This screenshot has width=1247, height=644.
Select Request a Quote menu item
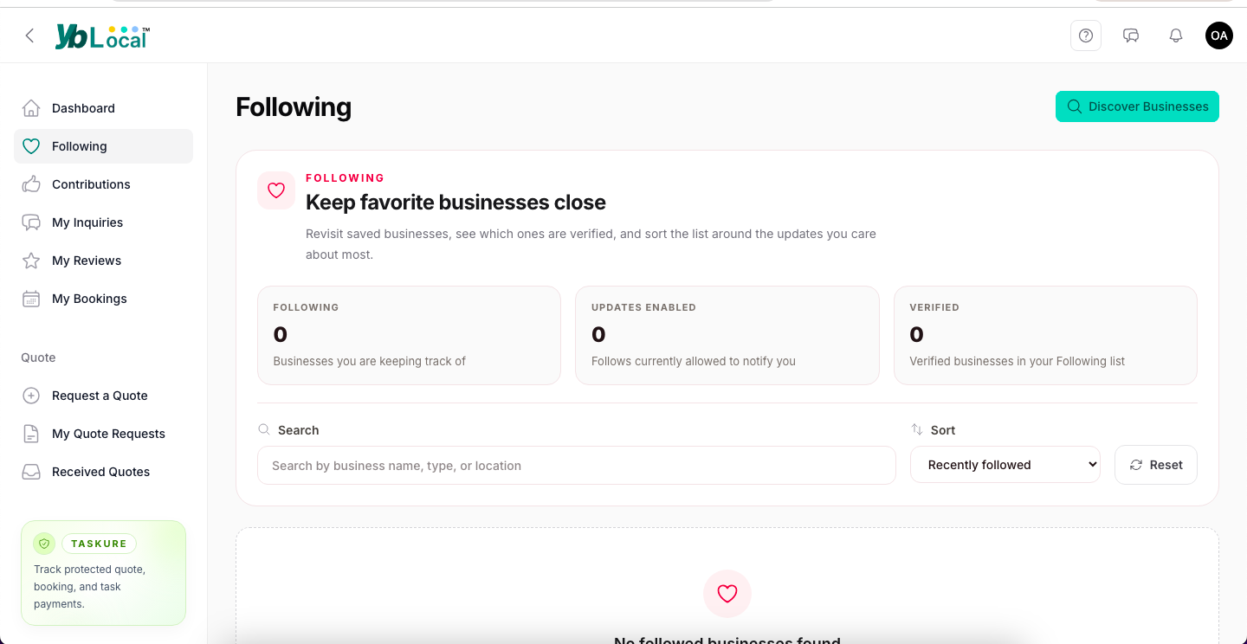click(x=103, y=396)
